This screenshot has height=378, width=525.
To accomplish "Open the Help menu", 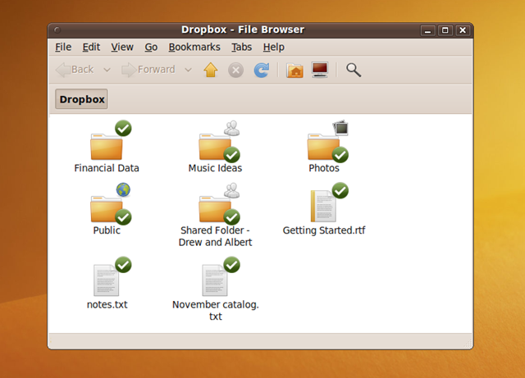I will click(x=273, y=48).
